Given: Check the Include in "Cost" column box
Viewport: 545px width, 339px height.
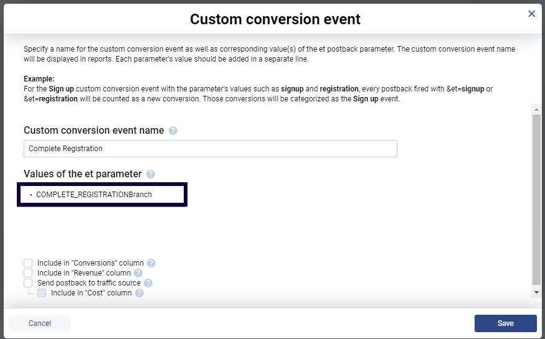Looking at the screenshot, I should click(x=42, y=293).
